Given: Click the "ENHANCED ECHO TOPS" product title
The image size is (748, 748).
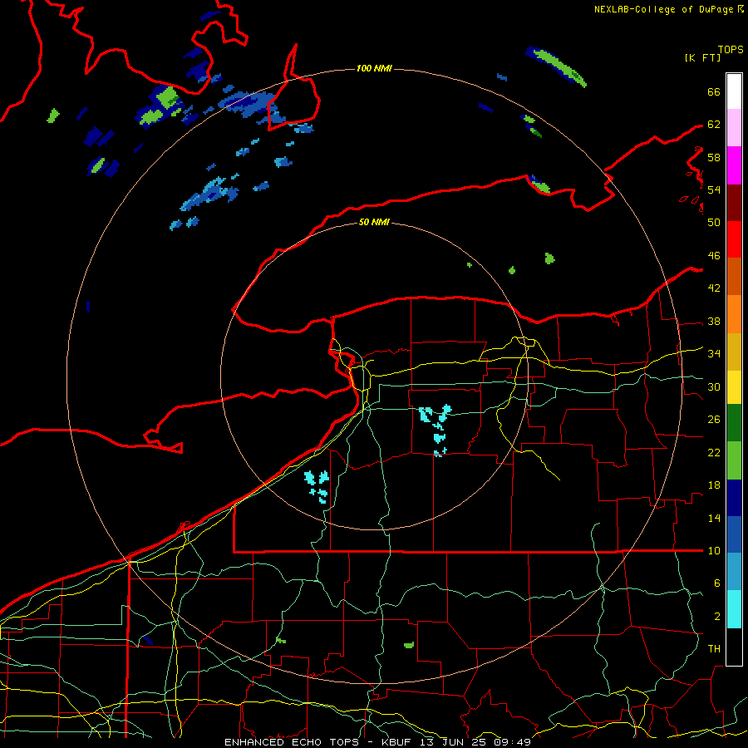Looking at the screenshot, I should (x=292, y=742).
